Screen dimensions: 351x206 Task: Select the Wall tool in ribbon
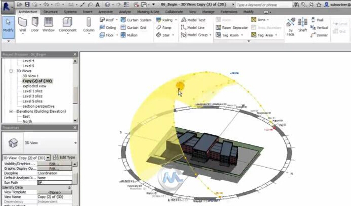[23, 24]
